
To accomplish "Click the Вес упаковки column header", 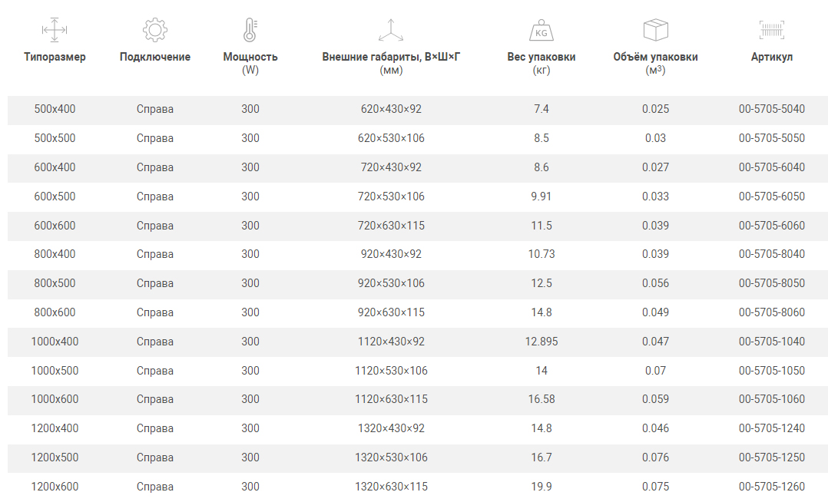I will click(x=541, y=57).
